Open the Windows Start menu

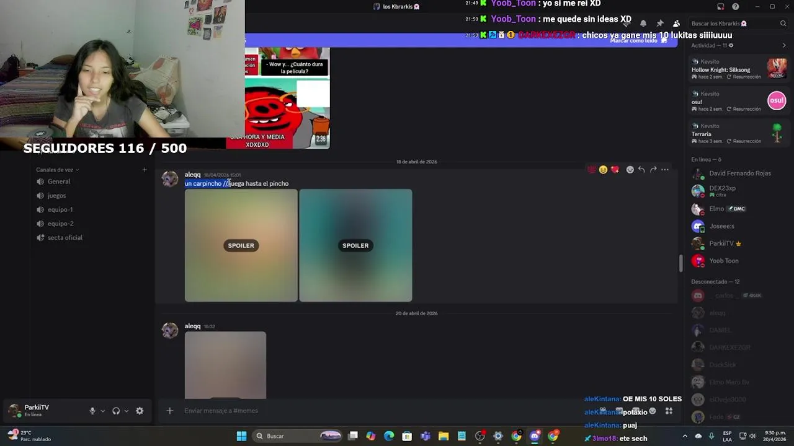click(x=241, y=436)
